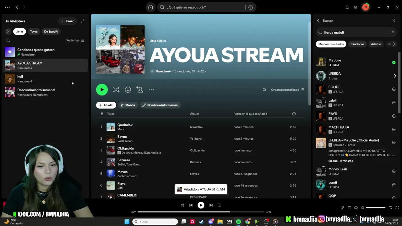Open the three-dot app menu at top left
The image size is (402, 226).
tap(7, 7)
